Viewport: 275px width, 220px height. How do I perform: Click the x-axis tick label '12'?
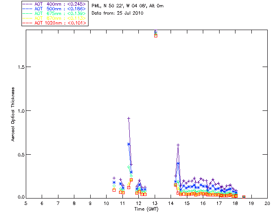[138, 203]
